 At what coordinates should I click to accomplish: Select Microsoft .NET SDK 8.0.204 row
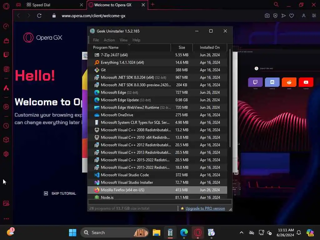pos(157,77)
